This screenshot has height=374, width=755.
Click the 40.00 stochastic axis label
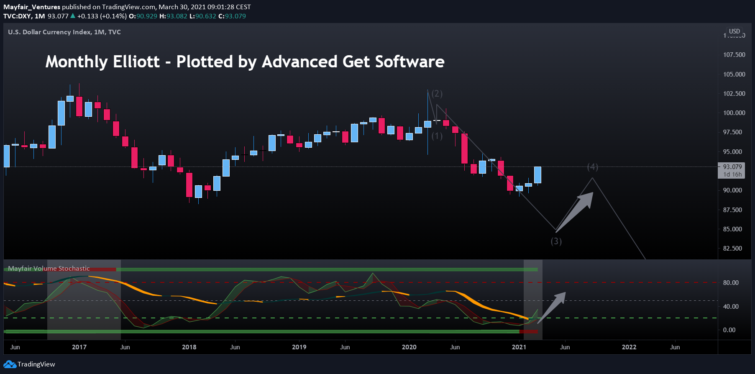pyautogui.click(x=731, y=307)
